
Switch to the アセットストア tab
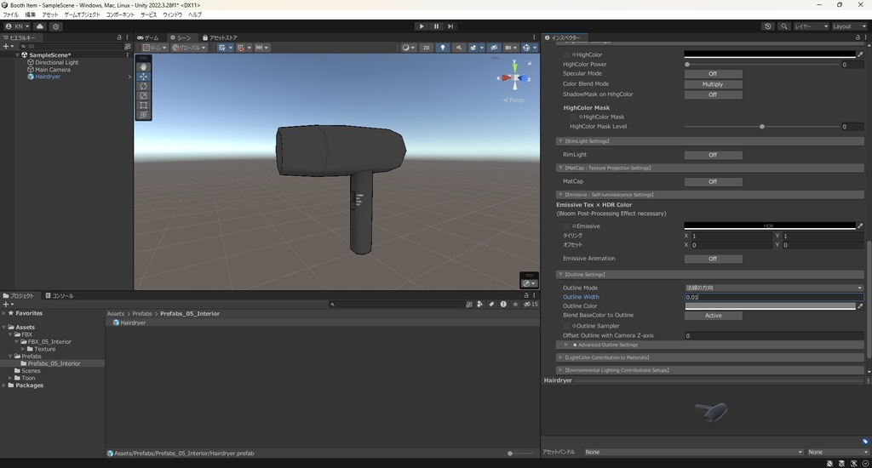(221, 37)
